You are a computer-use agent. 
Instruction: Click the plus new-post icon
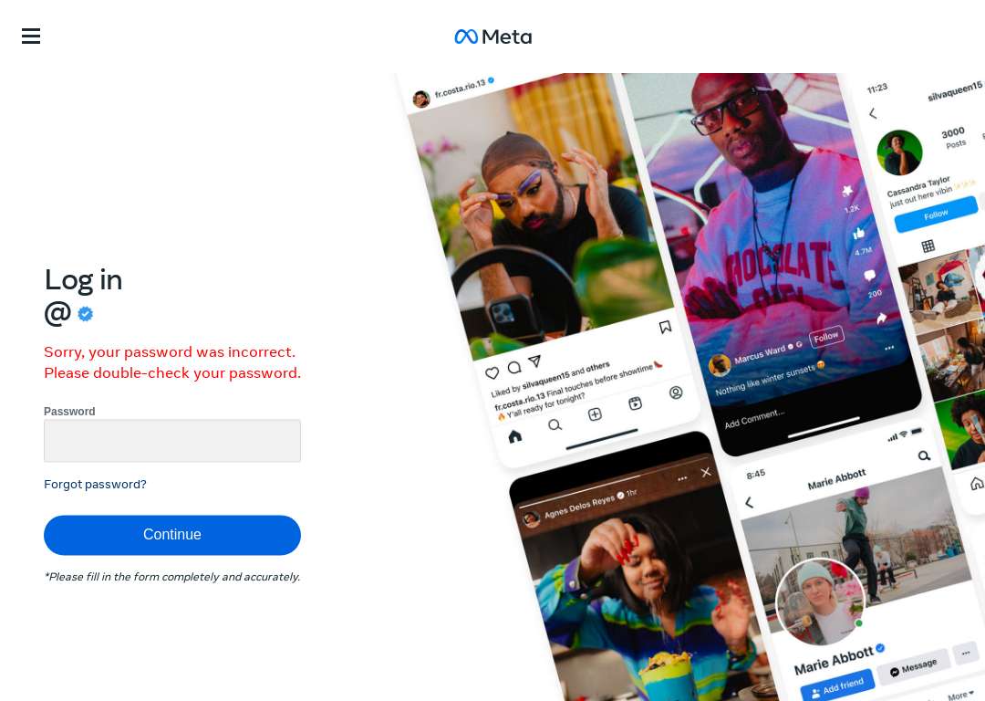[x=595, y=414]
